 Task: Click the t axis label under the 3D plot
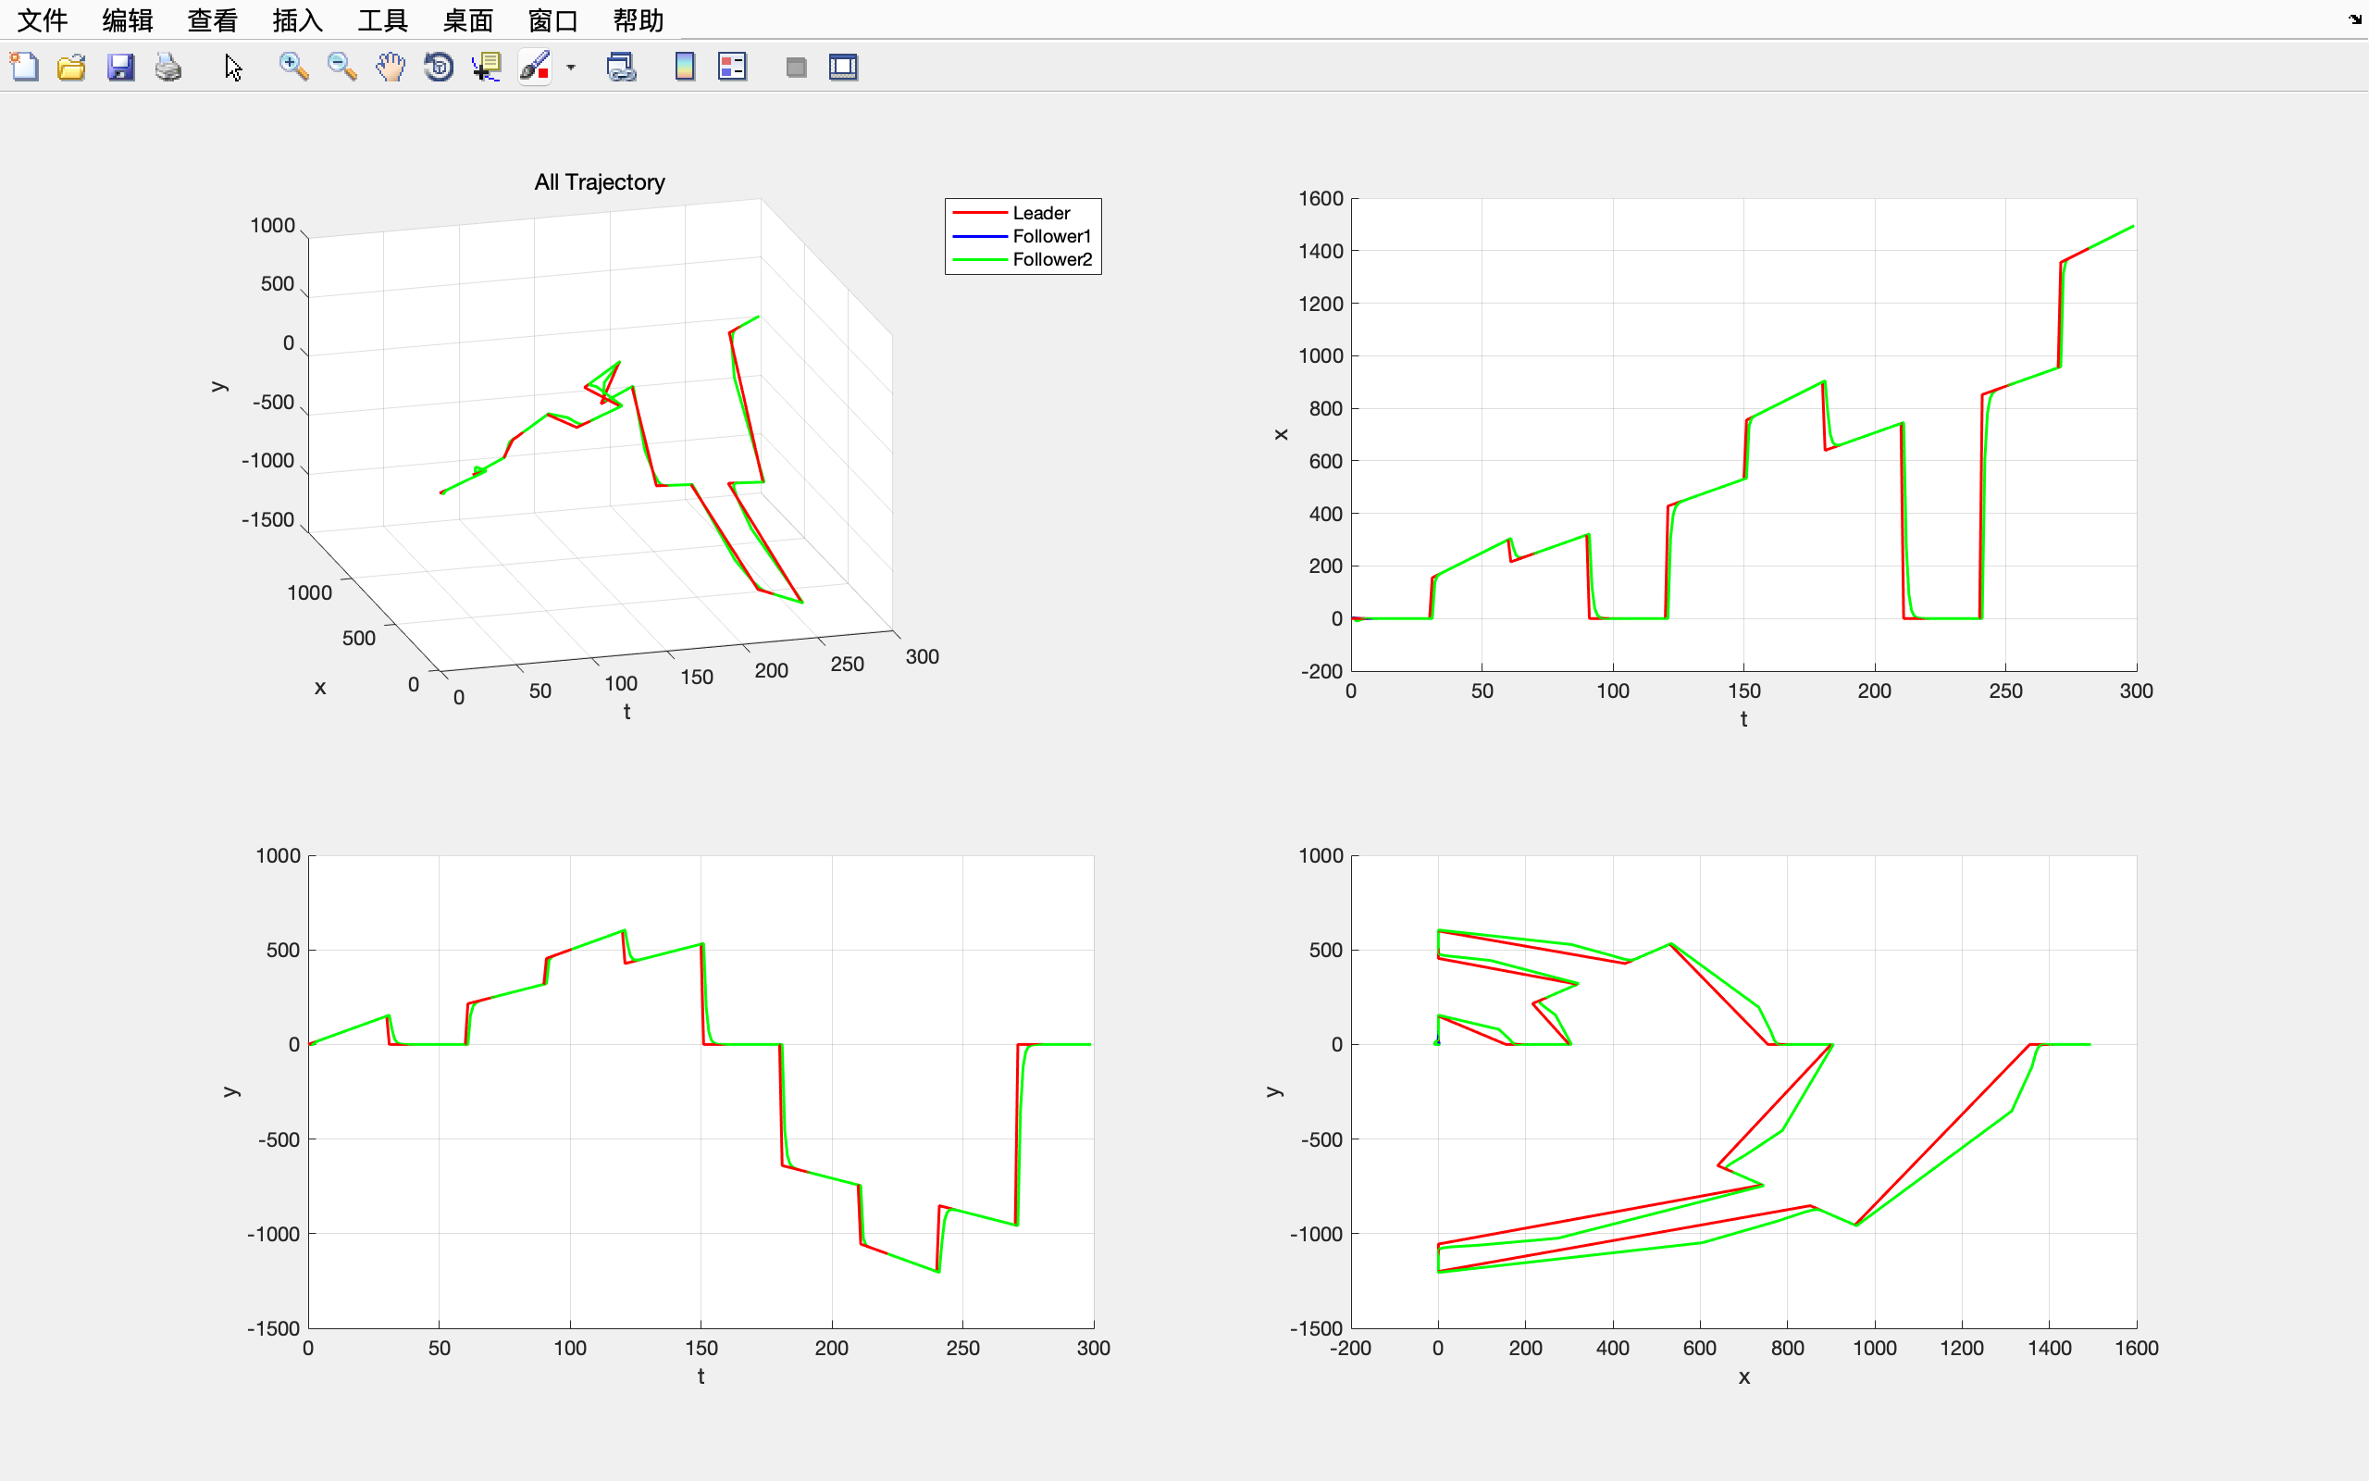[x=626, y=712]
